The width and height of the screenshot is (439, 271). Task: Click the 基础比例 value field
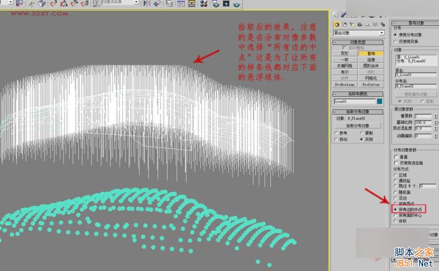coord(423,123)
